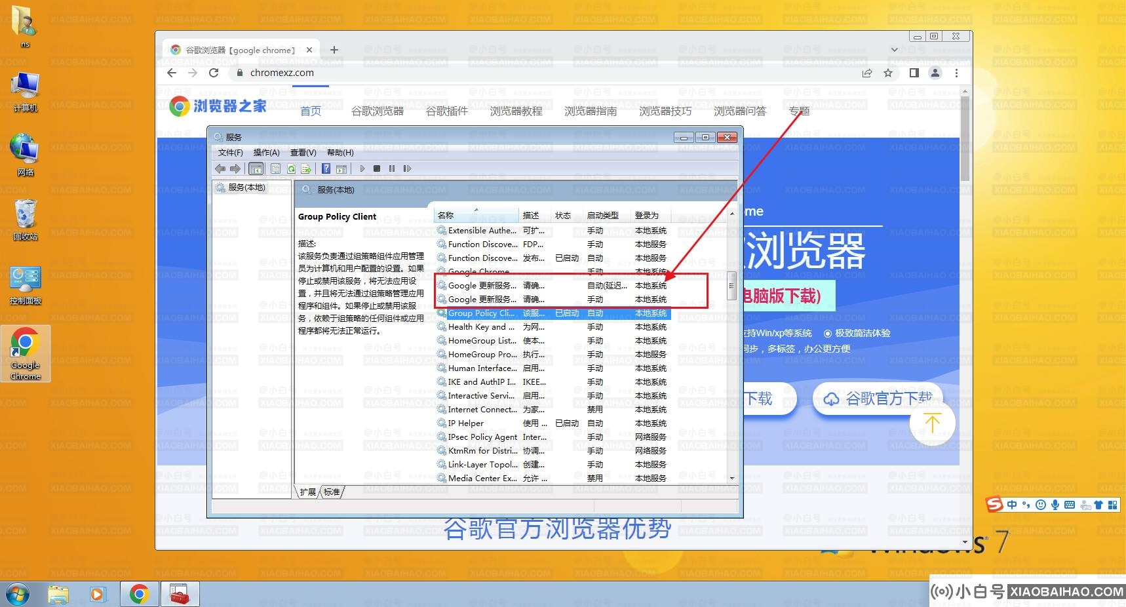Click 谷歌浏览器 in the website navigation
Screen dimensions: 1126x607
(x=378, y=111)
